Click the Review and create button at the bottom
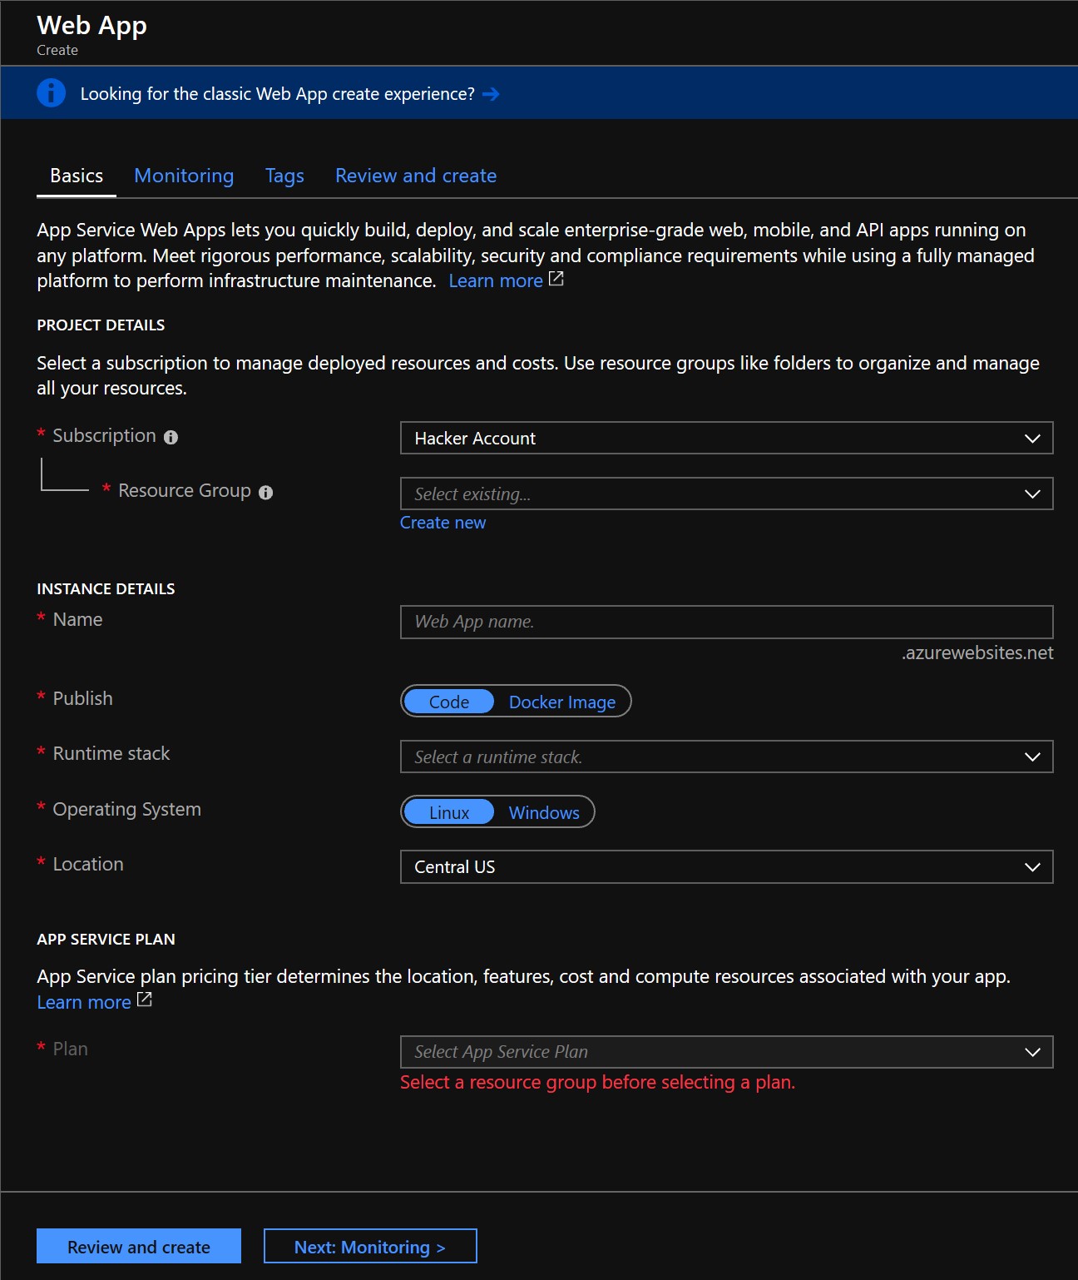The width and height of the screenshot is (1078, 1280). (139, 1246)
